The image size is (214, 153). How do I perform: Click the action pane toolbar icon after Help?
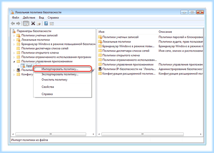tap(52, 24)
